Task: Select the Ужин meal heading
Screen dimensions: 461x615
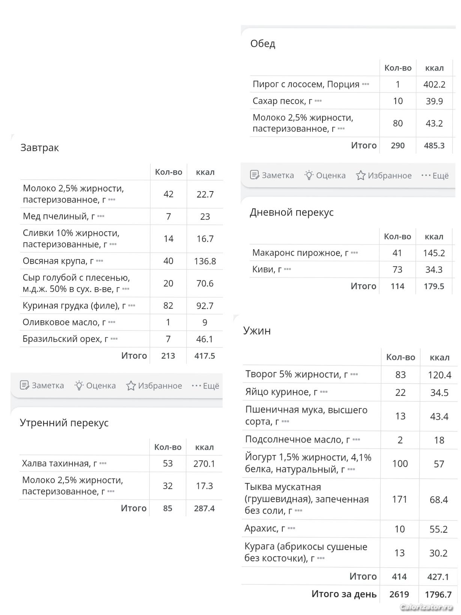Action: [257, 330]
